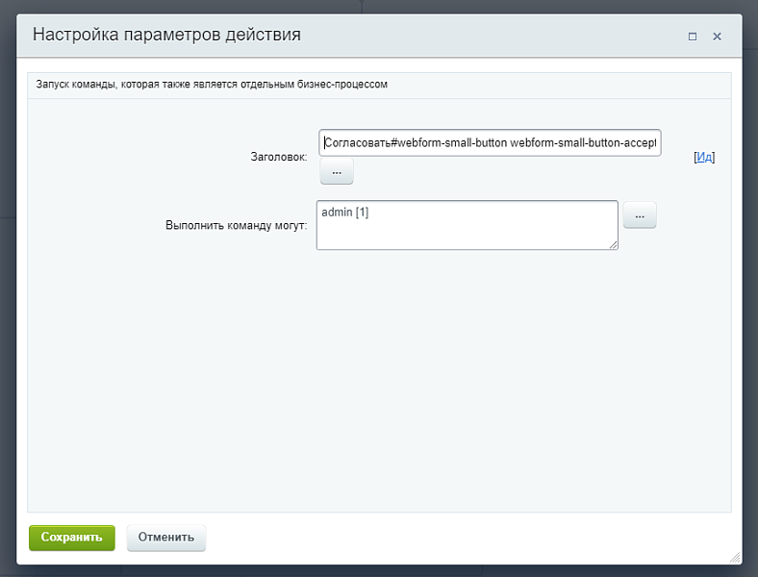
Task: Click the dialog's bottom-right resize grip
Action: [735, 557]
